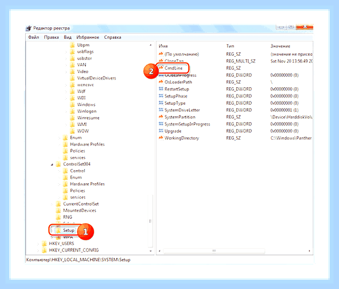Expand the usbflags tree node
Screen dimensions: 339x289
click(66, 52)
